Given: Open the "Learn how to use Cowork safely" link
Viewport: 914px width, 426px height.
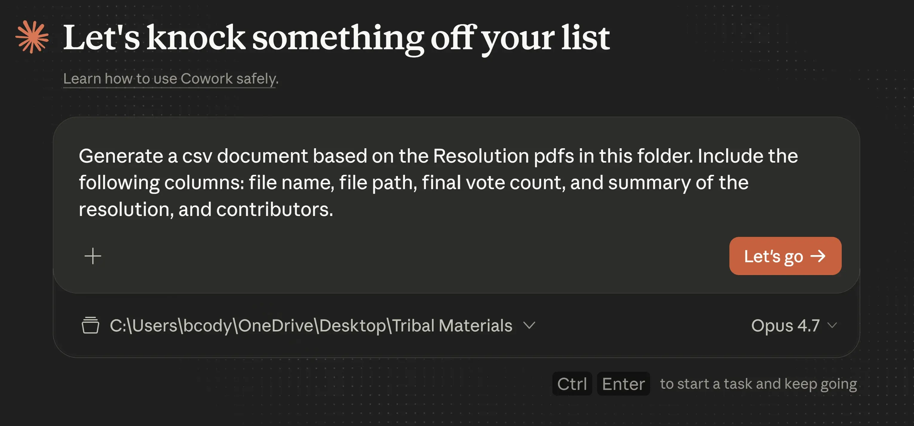Looking at the screenshot, I should (170, 79).
